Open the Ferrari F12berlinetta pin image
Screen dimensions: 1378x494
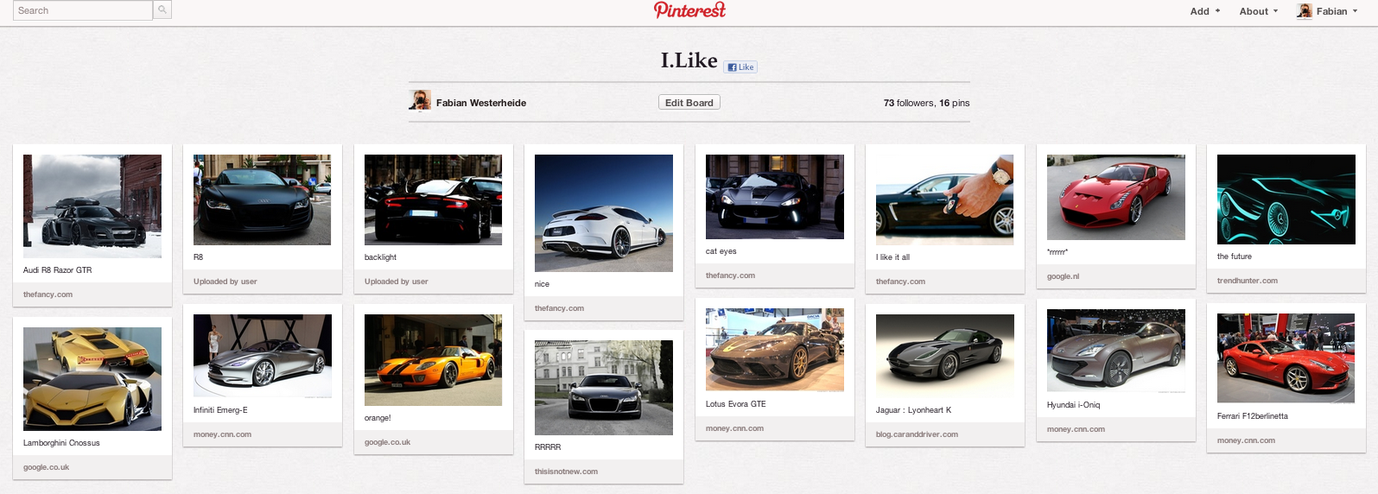(x=1286, y=358)
